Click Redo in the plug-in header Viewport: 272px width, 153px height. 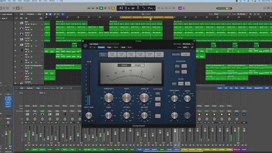[130, 47]
